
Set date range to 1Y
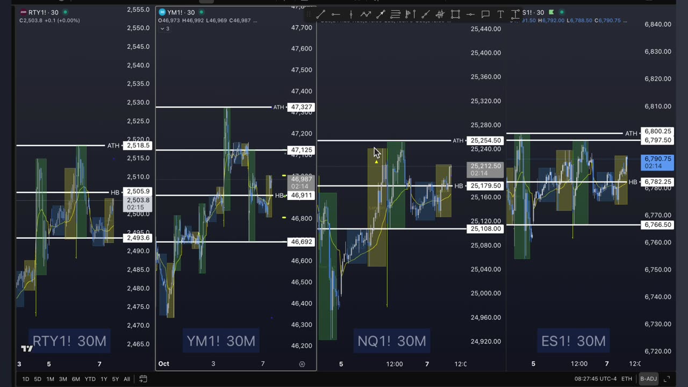(104, 379)
